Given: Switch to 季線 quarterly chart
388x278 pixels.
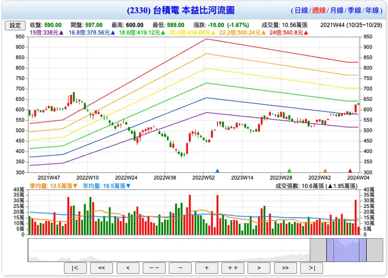Looking at the screenshot, I should (354, 10).
